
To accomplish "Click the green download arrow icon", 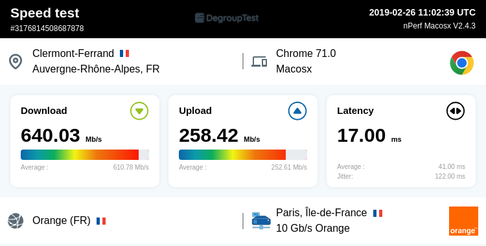I will pyautogui.click(x=139, y=111).
